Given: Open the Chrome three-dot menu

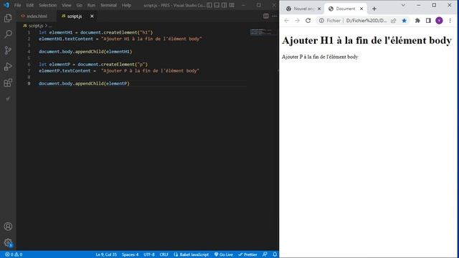Looking at the screenshot, I should (x=450, y=21).
